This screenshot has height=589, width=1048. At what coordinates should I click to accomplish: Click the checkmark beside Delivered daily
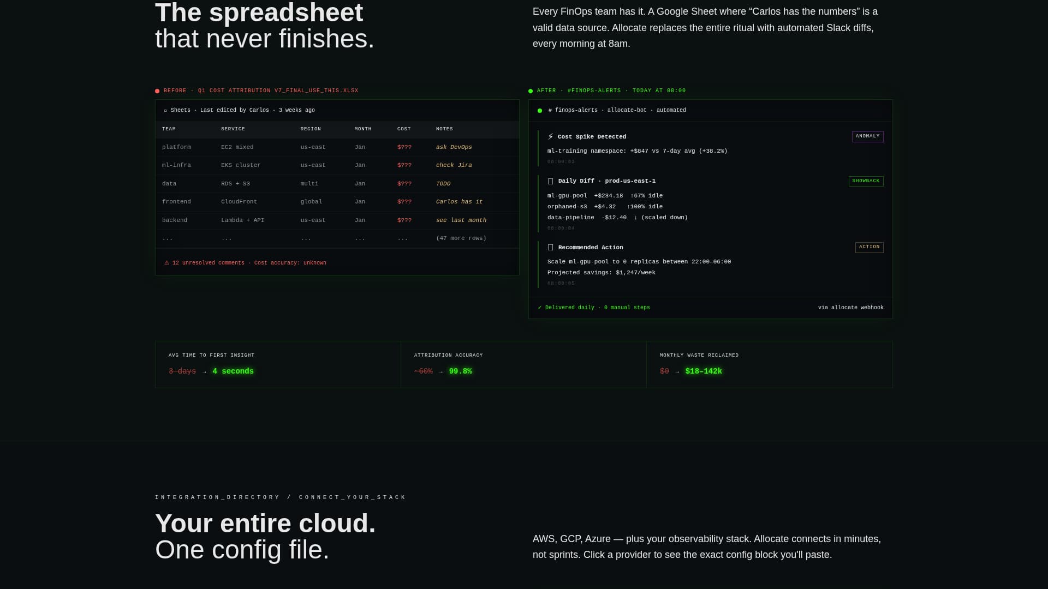click(540, 308)
